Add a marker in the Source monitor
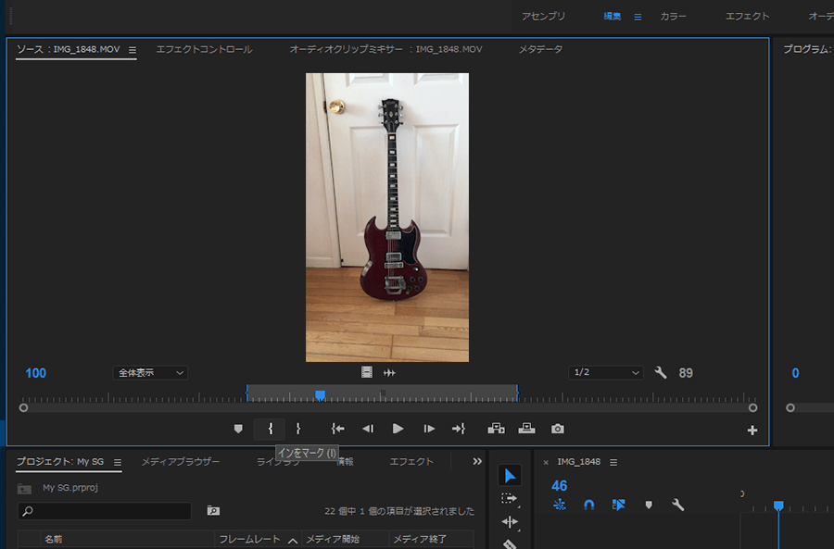 [x=238, y=429]
